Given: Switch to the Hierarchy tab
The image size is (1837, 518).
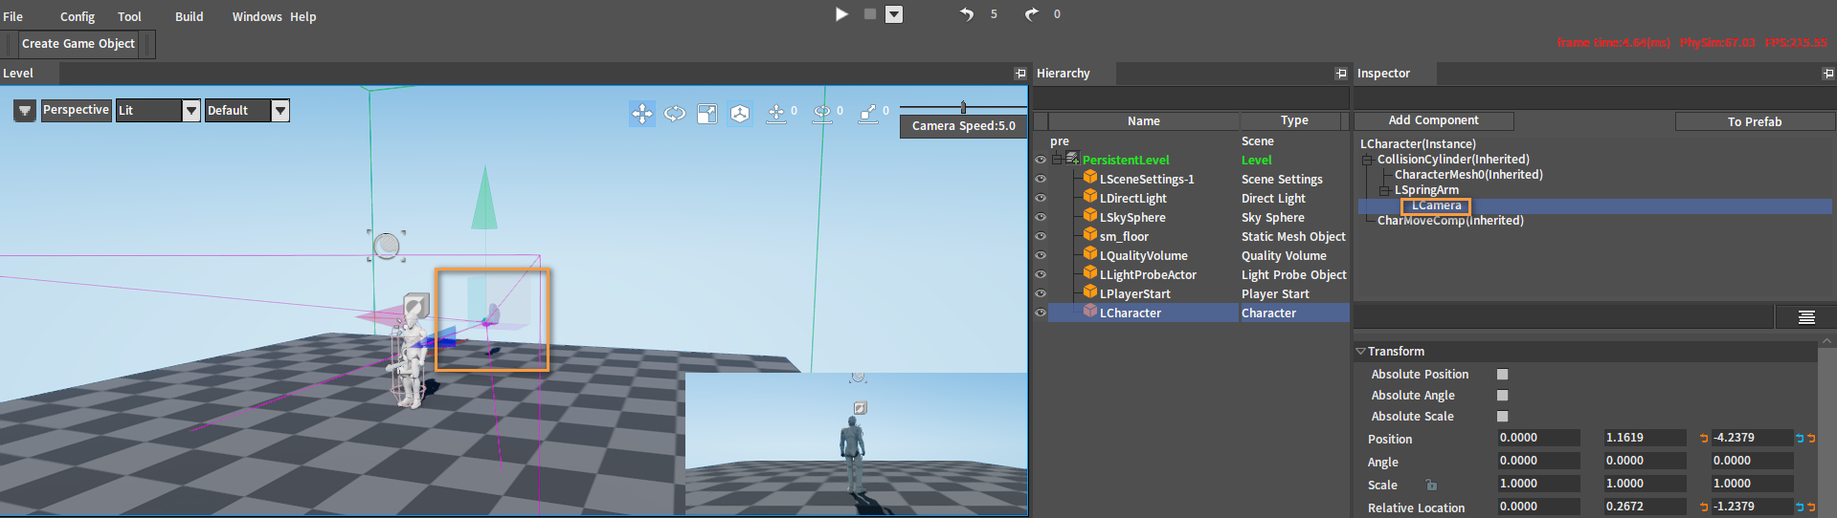Looking at the screenshot, I should [x=1064, y=74].
